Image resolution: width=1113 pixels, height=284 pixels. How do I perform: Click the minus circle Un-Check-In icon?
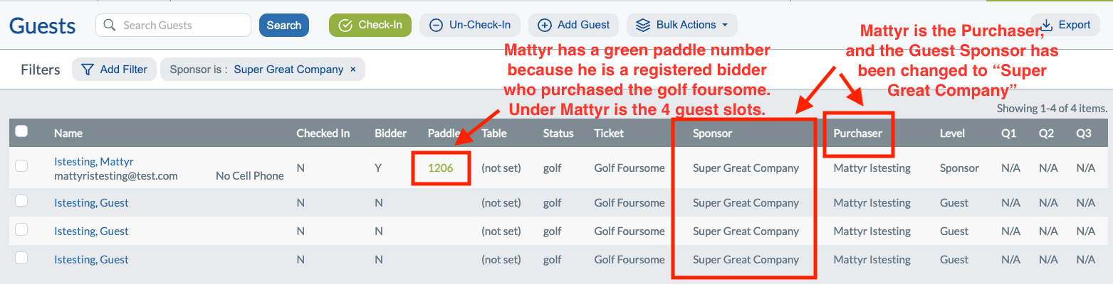(x=437, y=25)
